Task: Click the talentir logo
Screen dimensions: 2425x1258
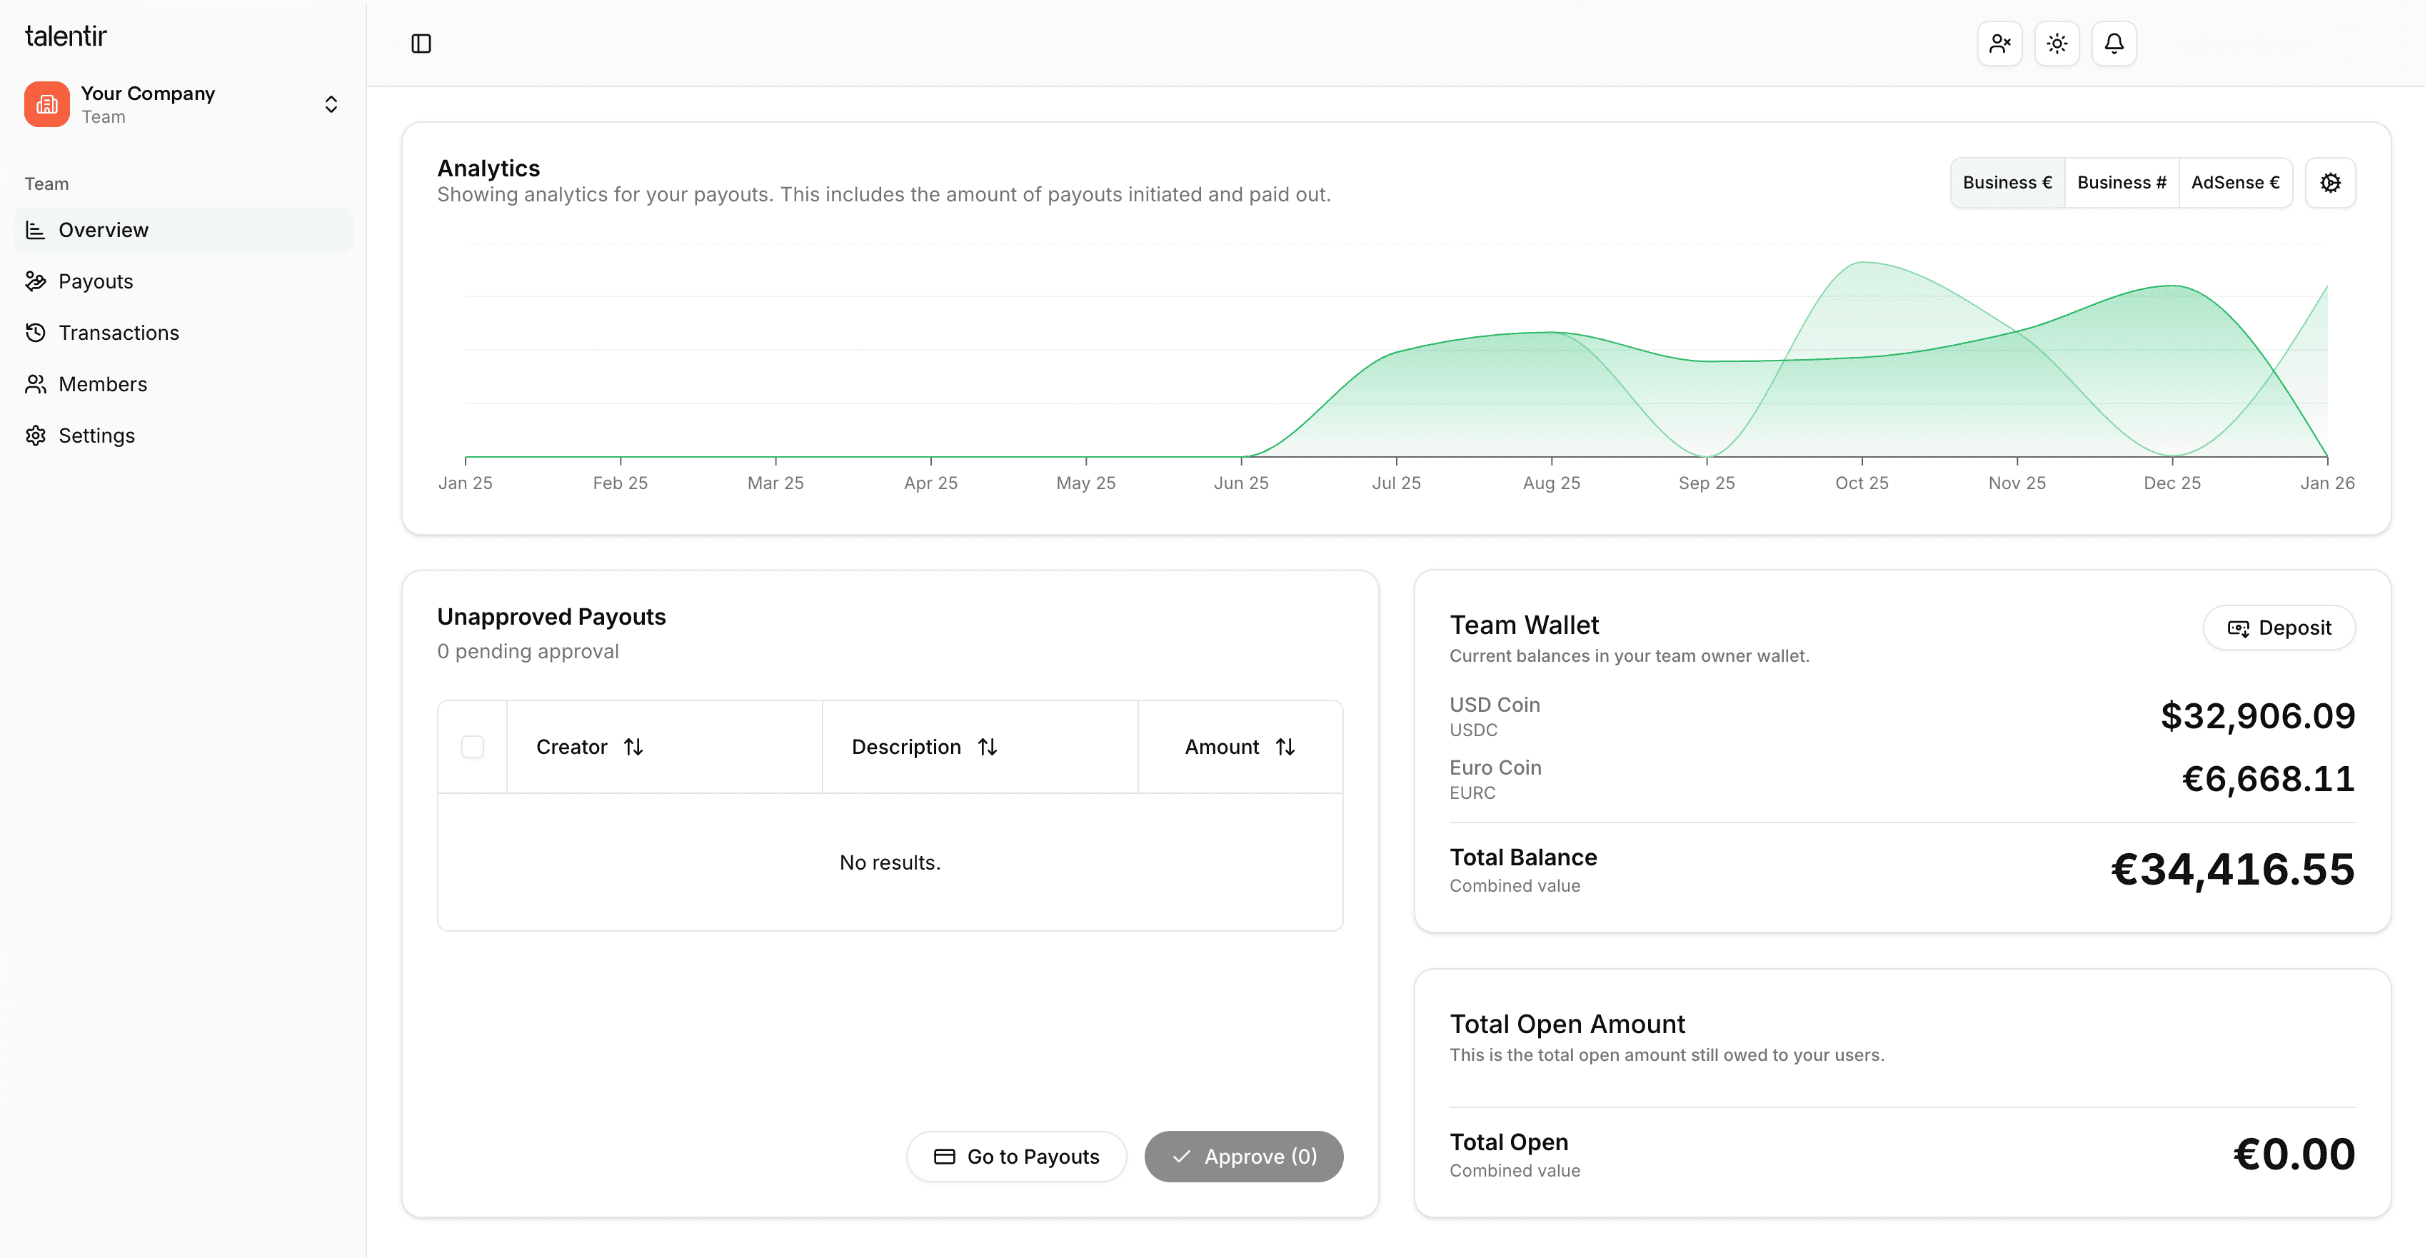Action: pos(66,36)
